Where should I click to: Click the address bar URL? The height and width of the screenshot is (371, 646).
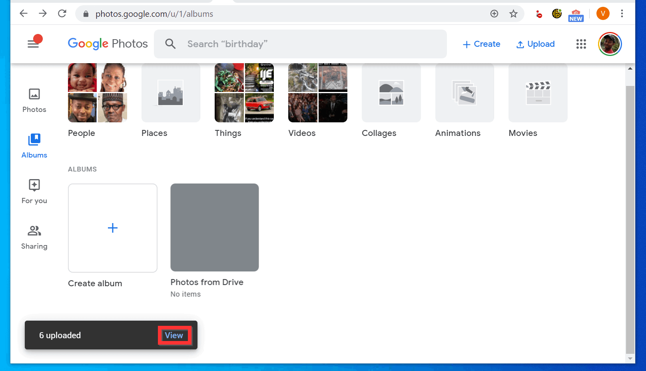(154, 14)
